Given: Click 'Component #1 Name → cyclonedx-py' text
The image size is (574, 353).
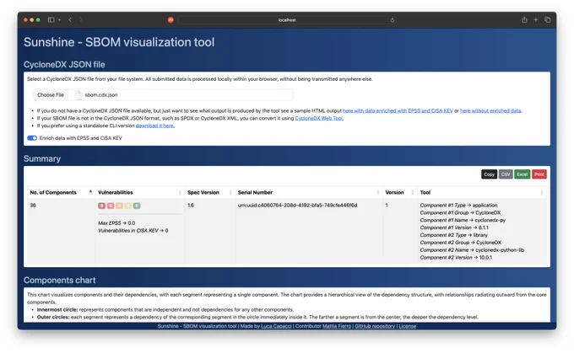Looking at the screenshot, I should (x=463, y=221).
